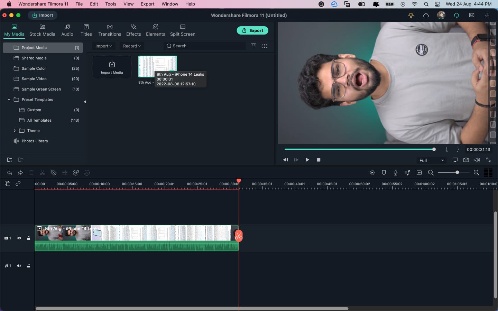The height and width of the screenshot is (311, 498).
Task: Open the Tools menu in menu bar
Action: (x=111, y=4)
